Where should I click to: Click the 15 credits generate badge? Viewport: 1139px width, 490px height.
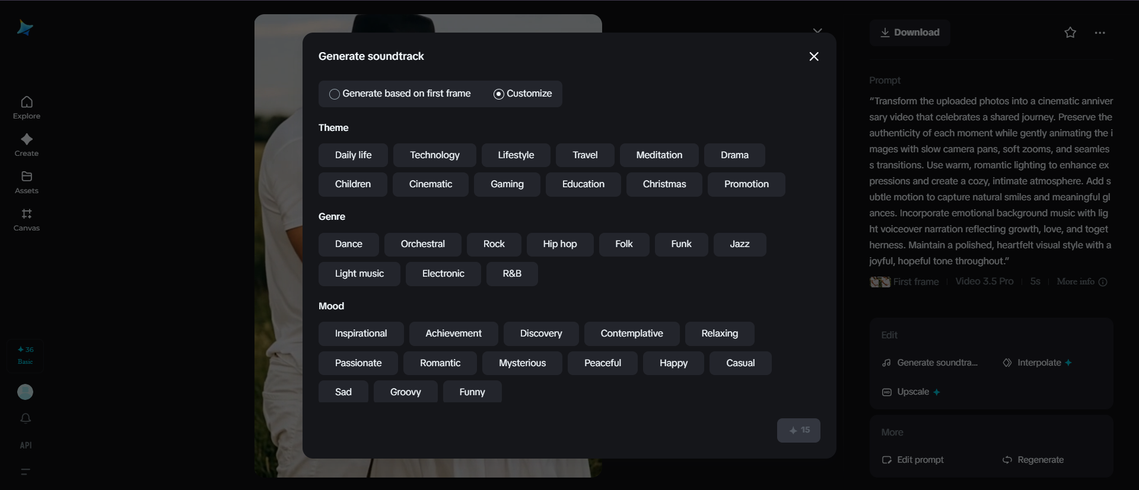click(798, 430)
